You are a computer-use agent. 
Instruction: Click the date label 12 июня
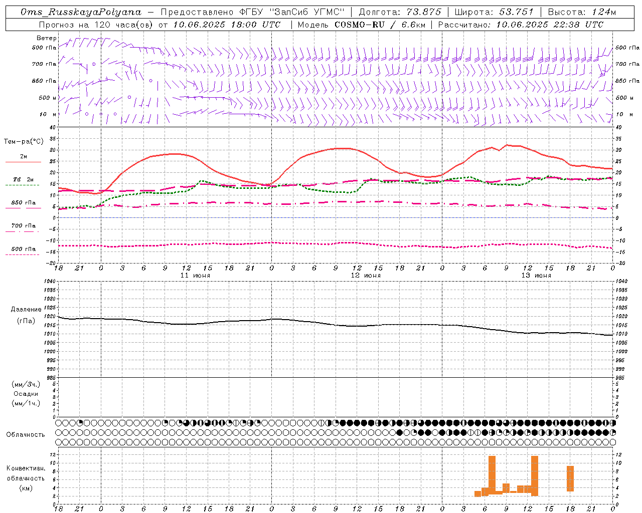click(366, 276)
